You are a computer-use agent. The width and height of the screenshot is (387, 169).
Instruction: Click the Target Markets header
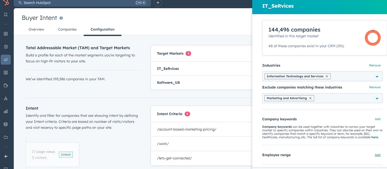(170, 54)
